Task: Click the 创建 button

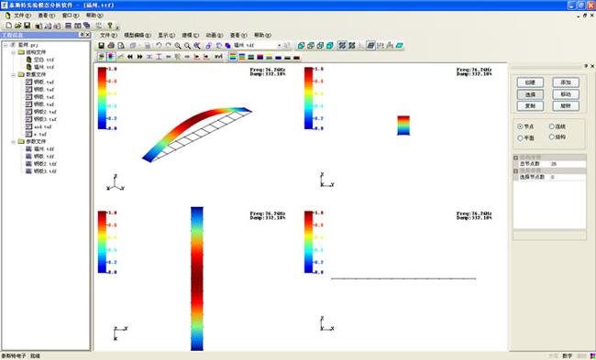Action: [530, 82]
